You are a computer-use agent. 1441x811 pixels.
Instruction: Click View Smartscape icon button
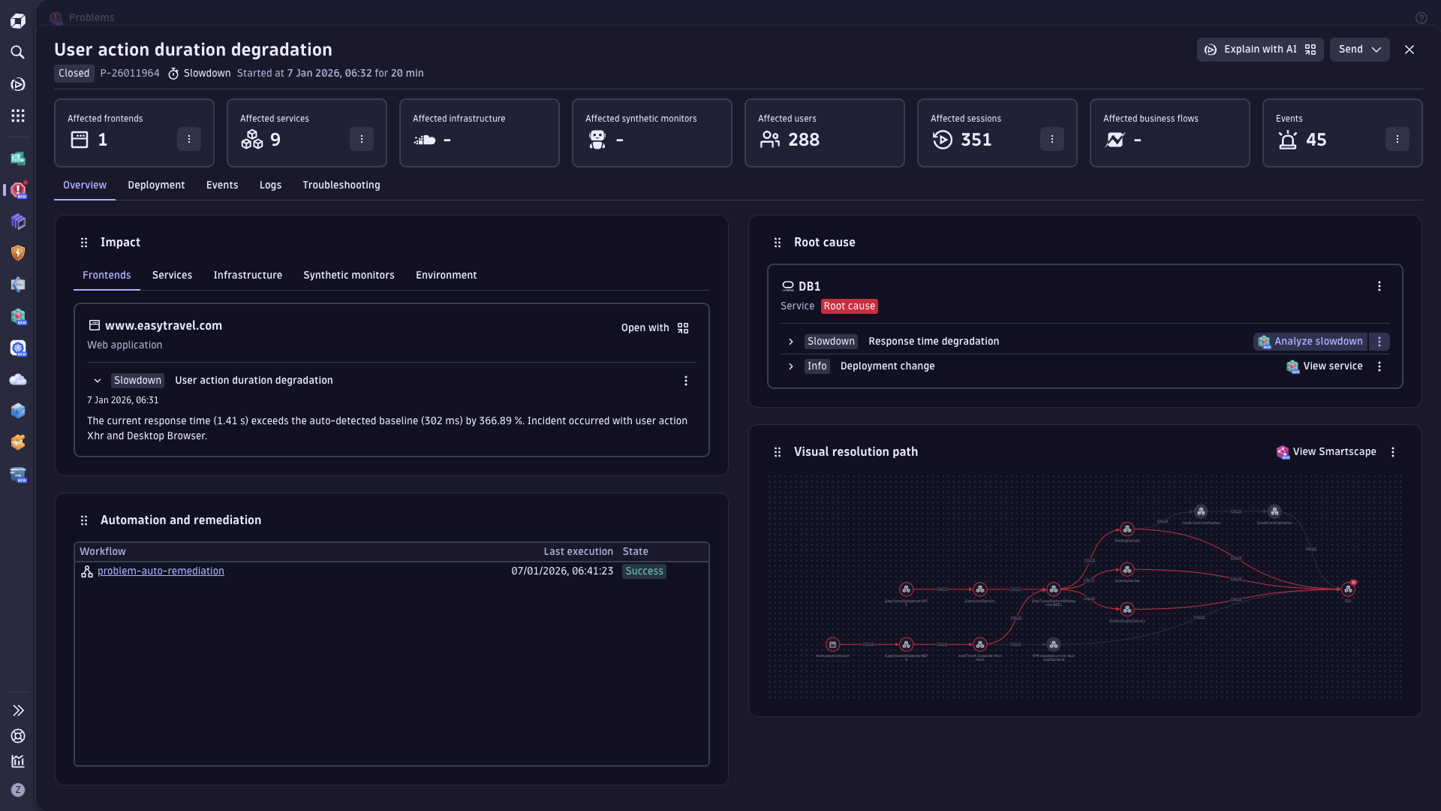tap(1326, 452)
